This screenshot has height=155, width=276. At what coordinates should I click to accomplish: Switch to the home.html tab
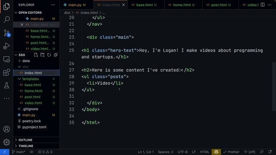(x=183, y=5)
